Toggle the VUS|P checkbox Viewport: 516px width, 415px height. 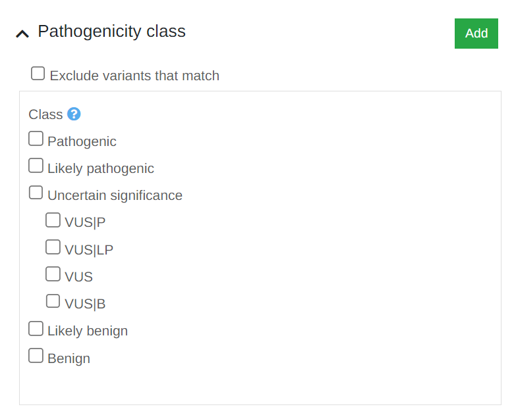coord(53,220)
